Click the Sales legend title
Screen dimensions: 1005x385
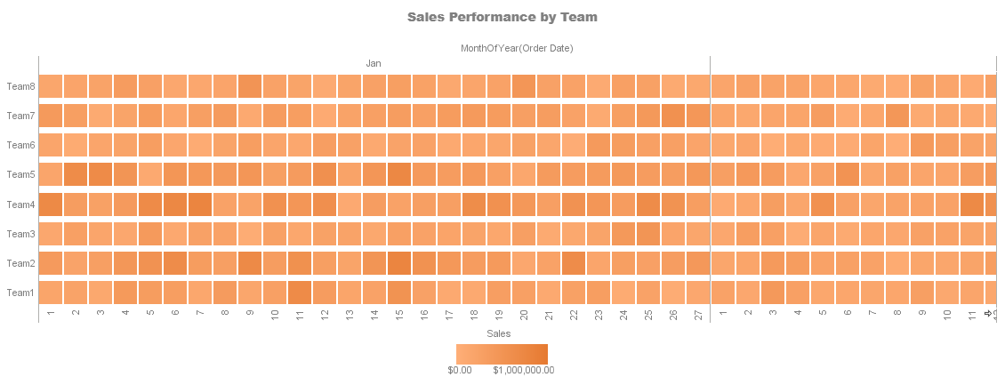[x=499, y=333]
